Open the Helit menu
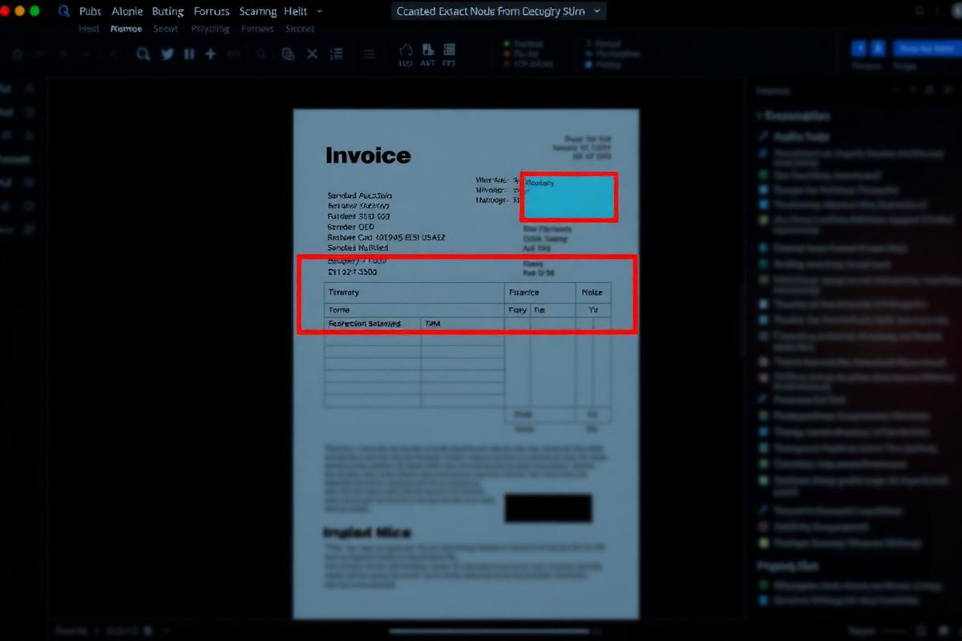Viewport: 962px width, 641px height. [296, 11]
